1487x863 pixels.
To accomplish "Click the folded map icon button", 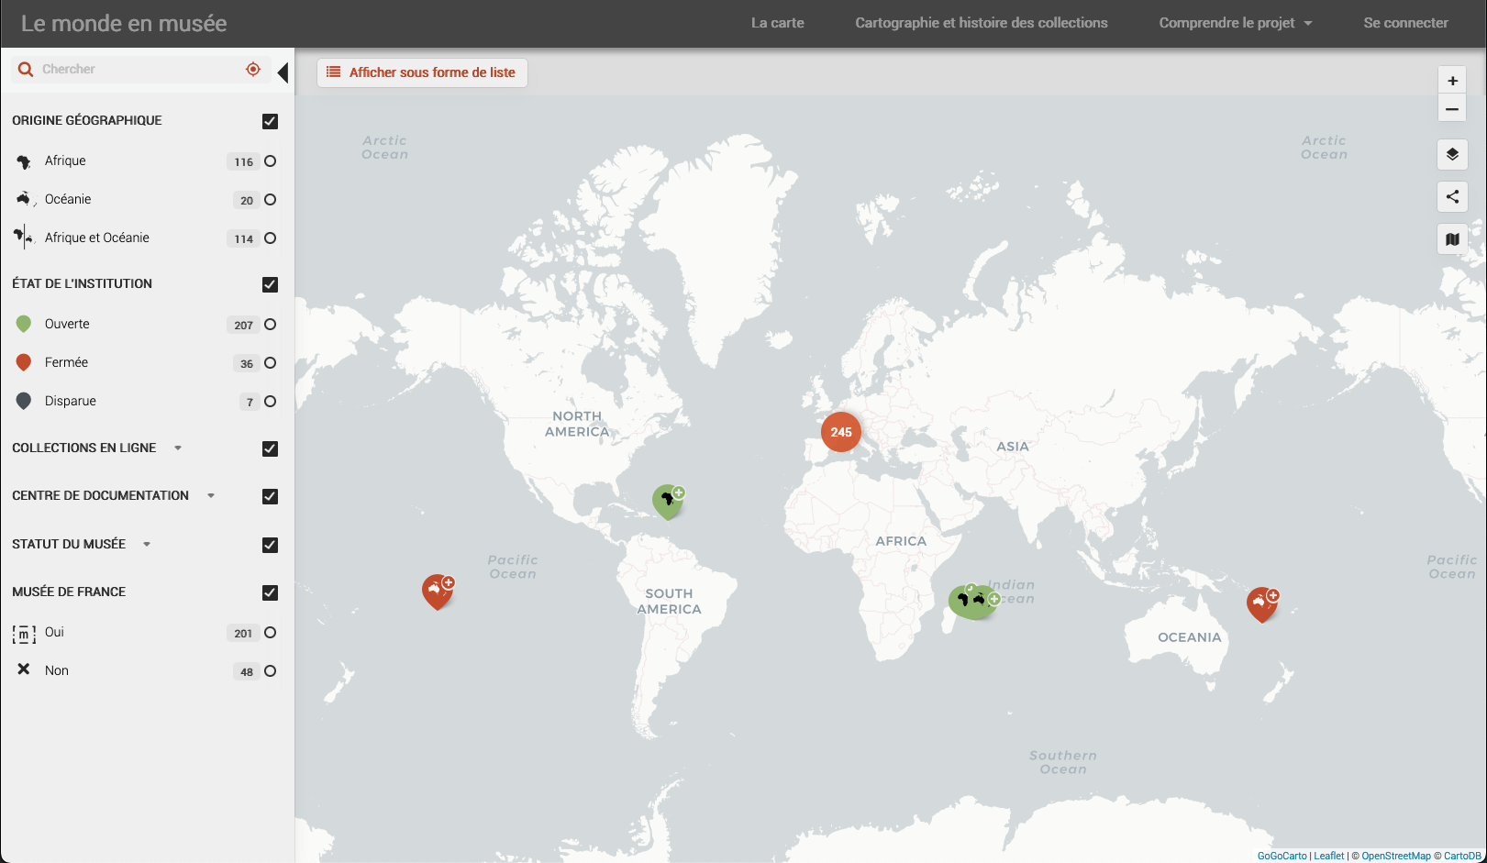I will coord(1452,239).
